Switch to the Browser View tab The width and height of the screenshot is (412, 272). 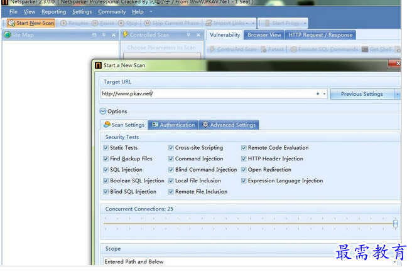[x=264, y=35]
